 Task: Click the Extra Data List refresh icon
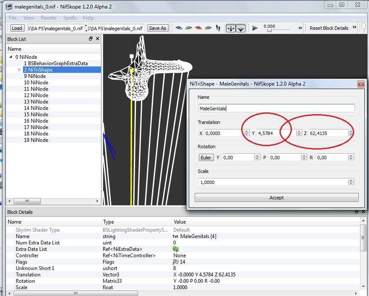[x=176, y=249]
